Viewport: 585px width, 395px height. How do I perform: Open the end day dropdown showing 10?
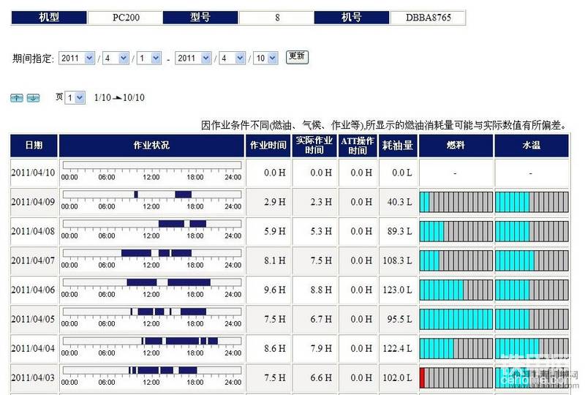(x=265, y=59)
